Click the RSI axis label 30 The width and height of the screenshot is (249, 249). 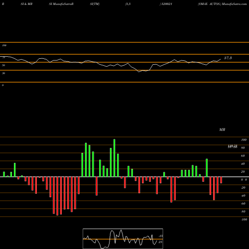3,73
